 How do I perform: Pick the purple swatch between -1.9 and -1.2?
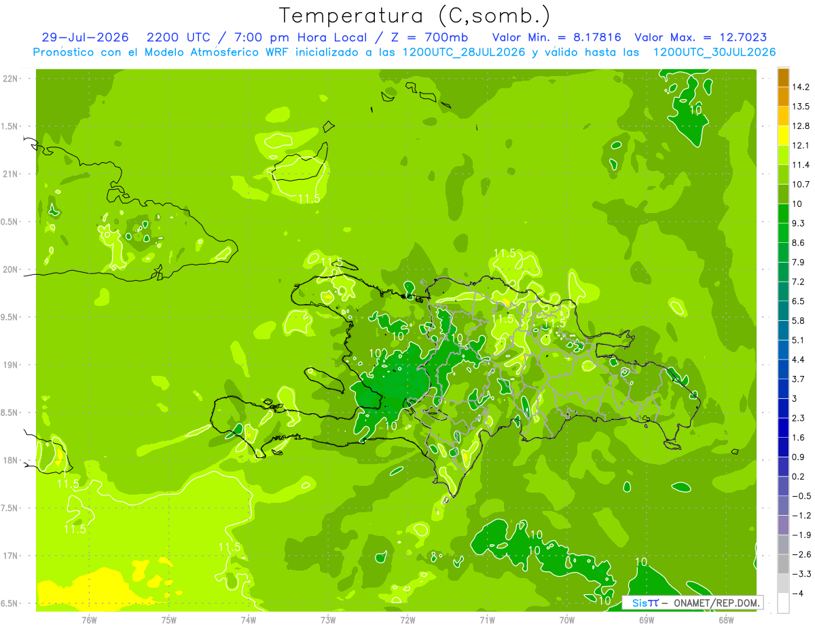click(x=783, y=525)
